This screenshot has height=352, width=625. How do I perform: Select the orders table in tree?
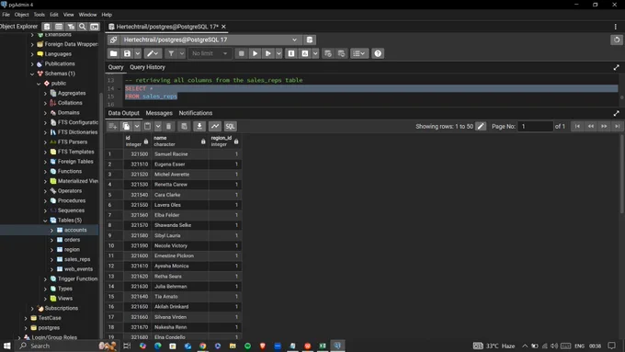(x=72, y=240)
